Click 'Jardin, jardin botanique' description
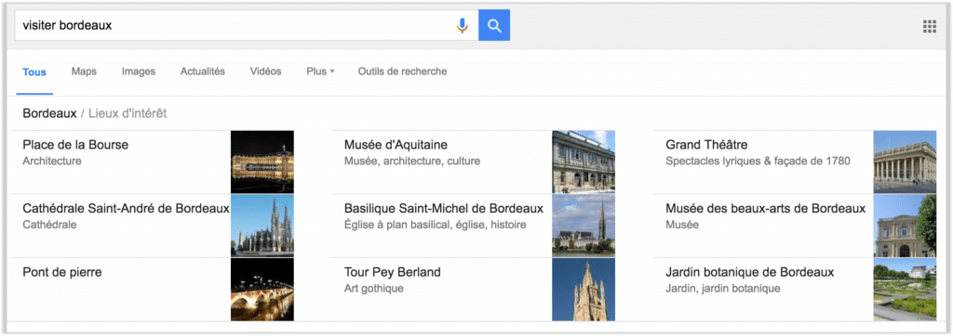The width and height of the screenshot is (953, 336). (x=722, y=289)
